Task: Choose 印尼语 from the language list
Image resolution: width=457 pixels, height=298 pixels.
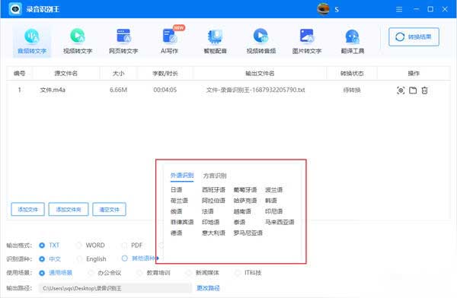Action: pyautogui.click(x=273, y=211)
